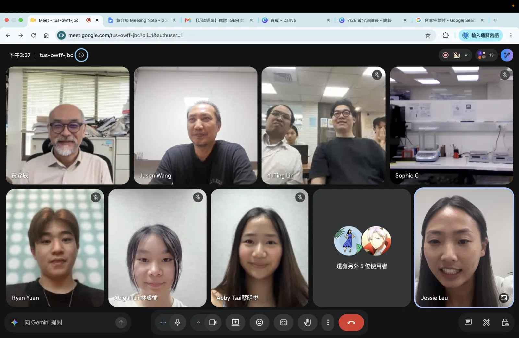519x338 pixels.
Task: Go to the browser home page
Action: 46,35
